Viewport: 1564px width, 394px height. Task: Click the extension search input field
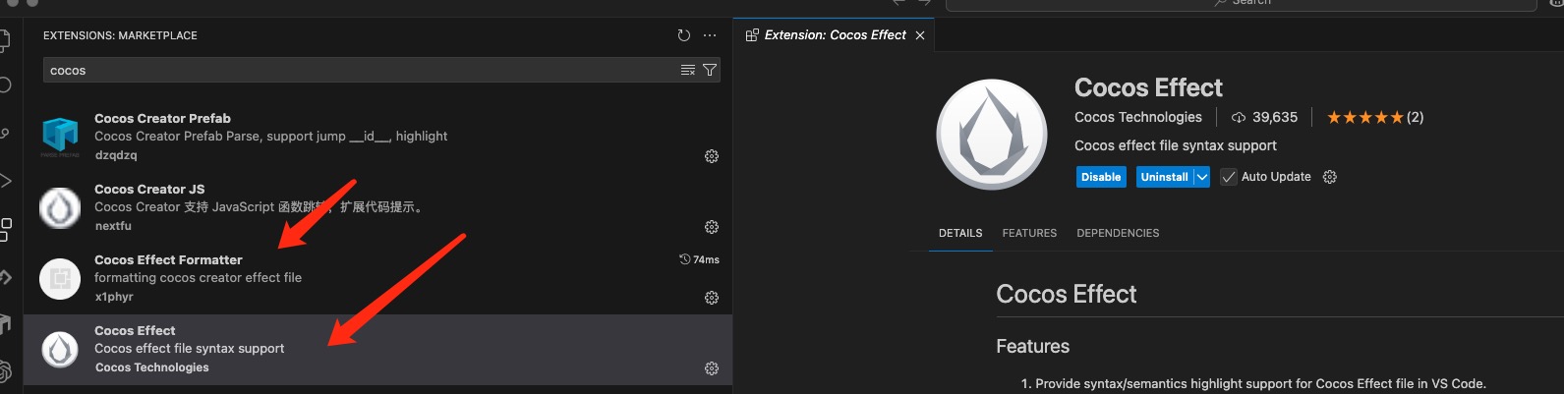pyautogui.click(x=354, y=70)
